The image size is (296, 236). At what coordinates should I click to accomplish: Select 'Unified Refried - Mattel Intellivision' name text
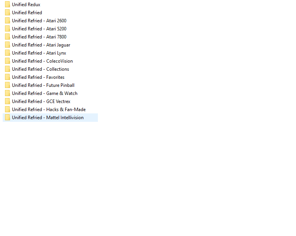(x=47, y=118)
